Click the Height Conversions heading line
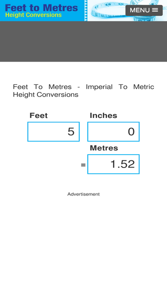Screen dimensions: 167x298 click(x=45, y=94)
